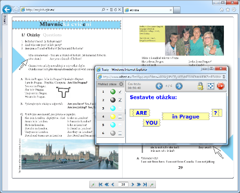Collapse the Přehled otázek panel
The image size is (240, 193).
[x=121, y=84]
